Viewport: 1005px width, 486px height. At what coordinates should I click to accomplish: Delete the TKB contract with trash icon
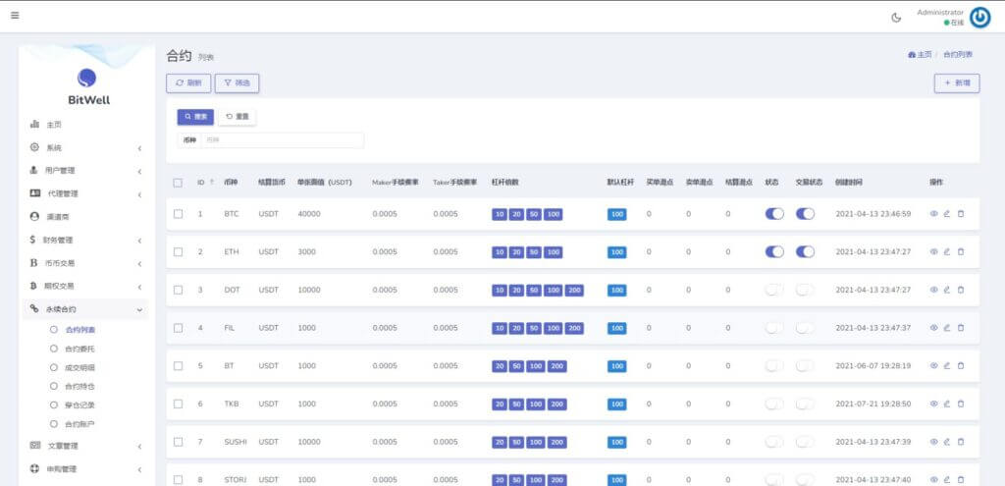[960, 404]
